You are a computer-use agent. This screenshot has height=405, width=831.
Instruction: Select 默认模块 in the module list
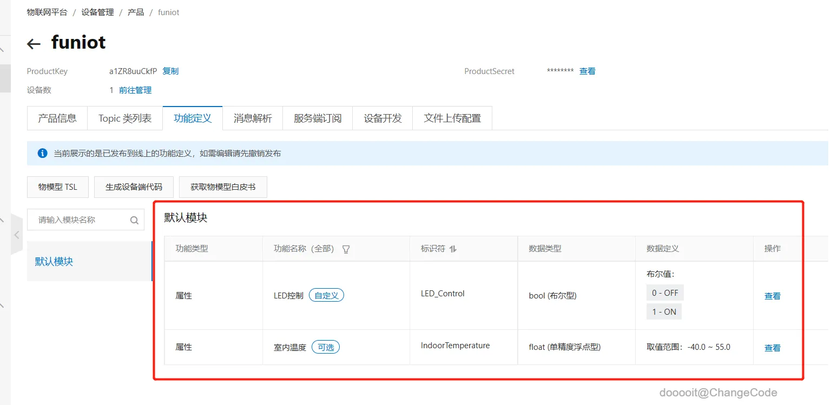tap(89, 261)
